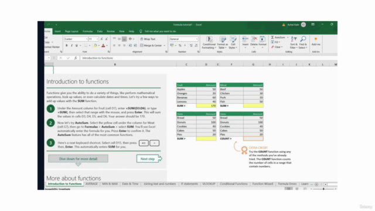Toggle bold formatting in Font group
375x211 pixels.
pyautogui.click(x=66, y=46)
